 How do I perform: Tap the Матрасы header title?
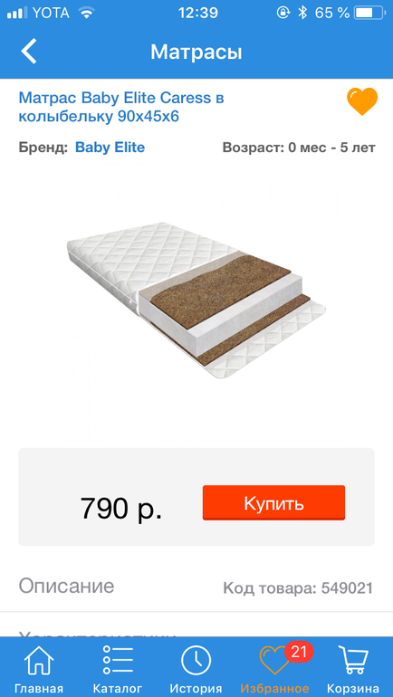pyautogui.click(x=196, y=52)
